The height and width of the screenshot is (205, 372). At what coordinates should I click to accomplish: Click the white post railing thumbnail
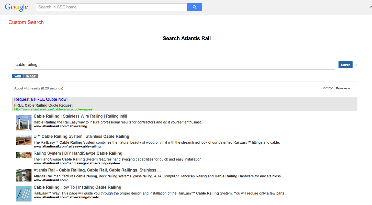(24, 122)
